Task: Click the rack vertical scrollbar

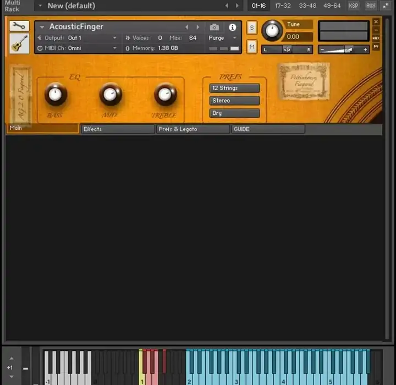Action: (387, 178)
